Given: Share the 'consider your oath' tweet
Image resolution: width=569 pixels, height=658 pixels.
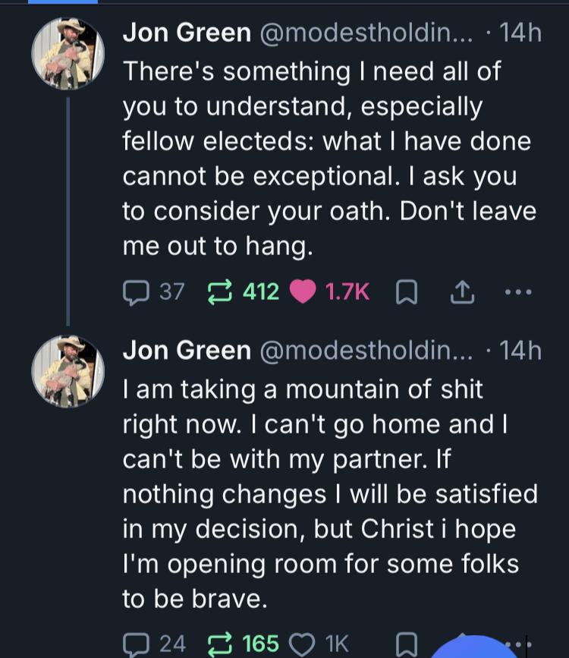Looking at the screenshot, I should tap(462, 291).
